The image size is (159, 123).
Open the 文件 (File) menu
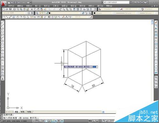11,6
